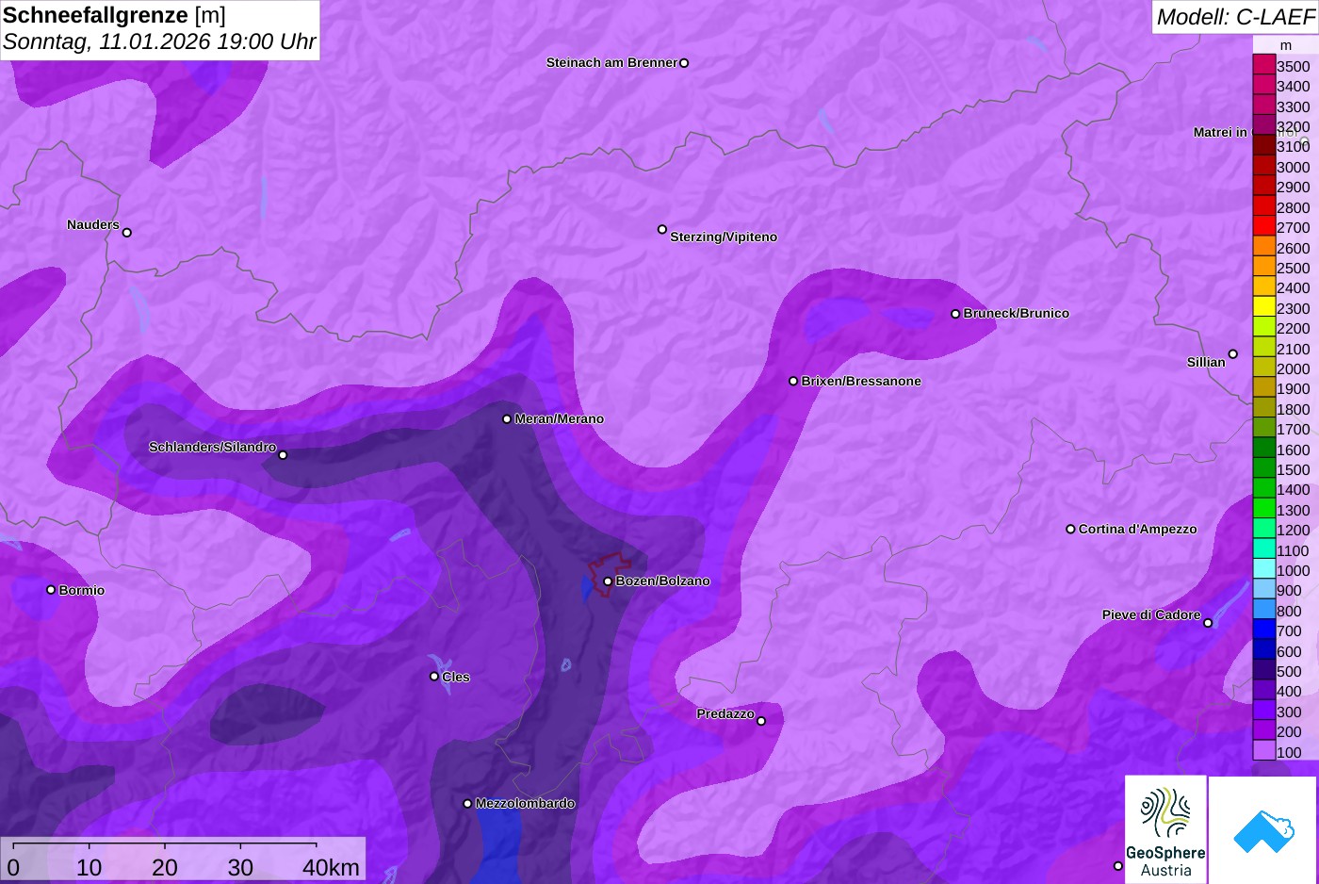Click the Mezzolombardo marker dot

tap(467, 804)
